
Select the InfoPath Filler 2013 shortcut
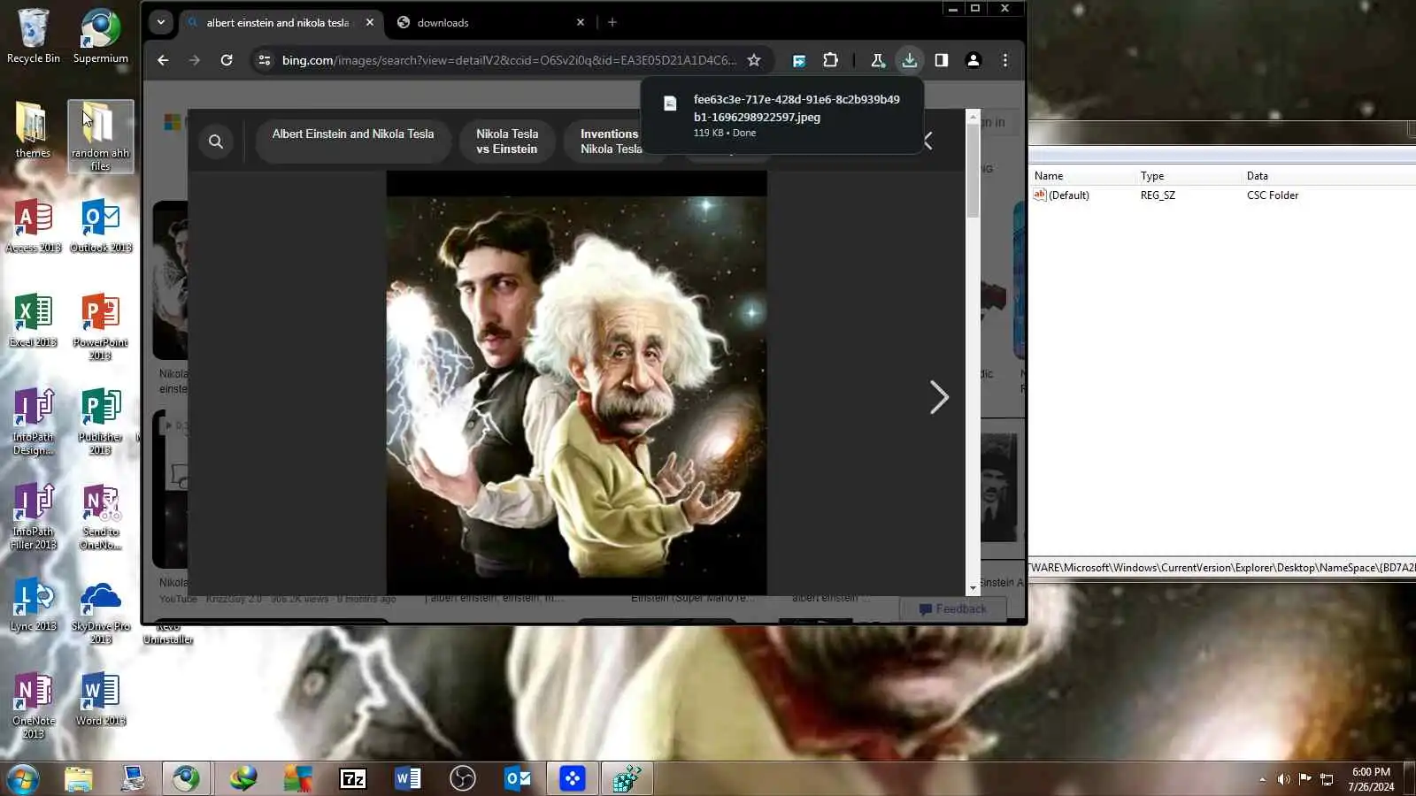tap(34, 517)
